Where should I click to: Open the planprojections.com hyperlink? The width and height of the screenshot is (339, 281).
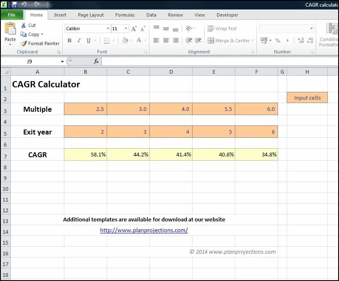[x=144, y=230]
